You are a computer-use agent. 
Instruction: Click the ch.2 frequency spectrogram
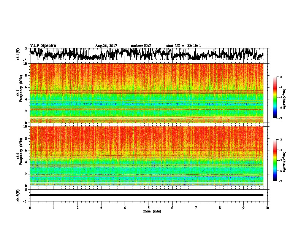point(147,156)
